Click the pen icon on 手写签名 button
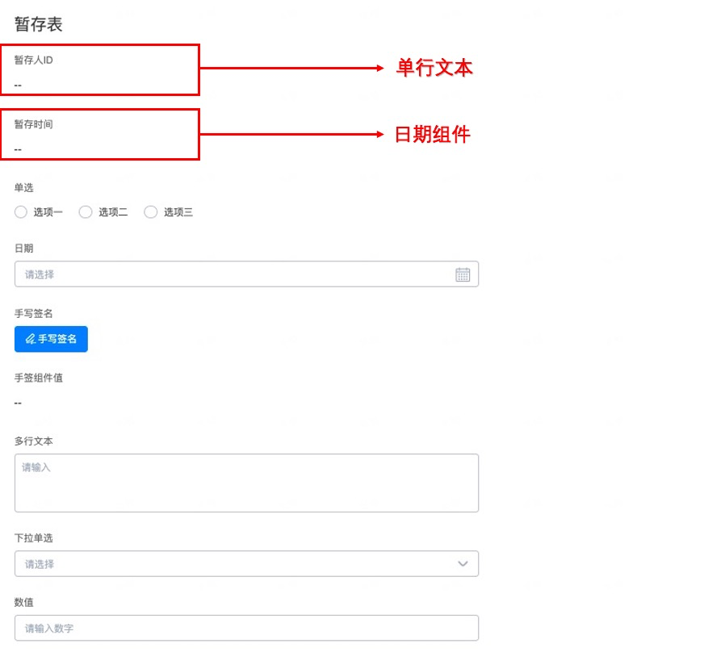This screenshot has width=725, height=652. tap(31, 339)
